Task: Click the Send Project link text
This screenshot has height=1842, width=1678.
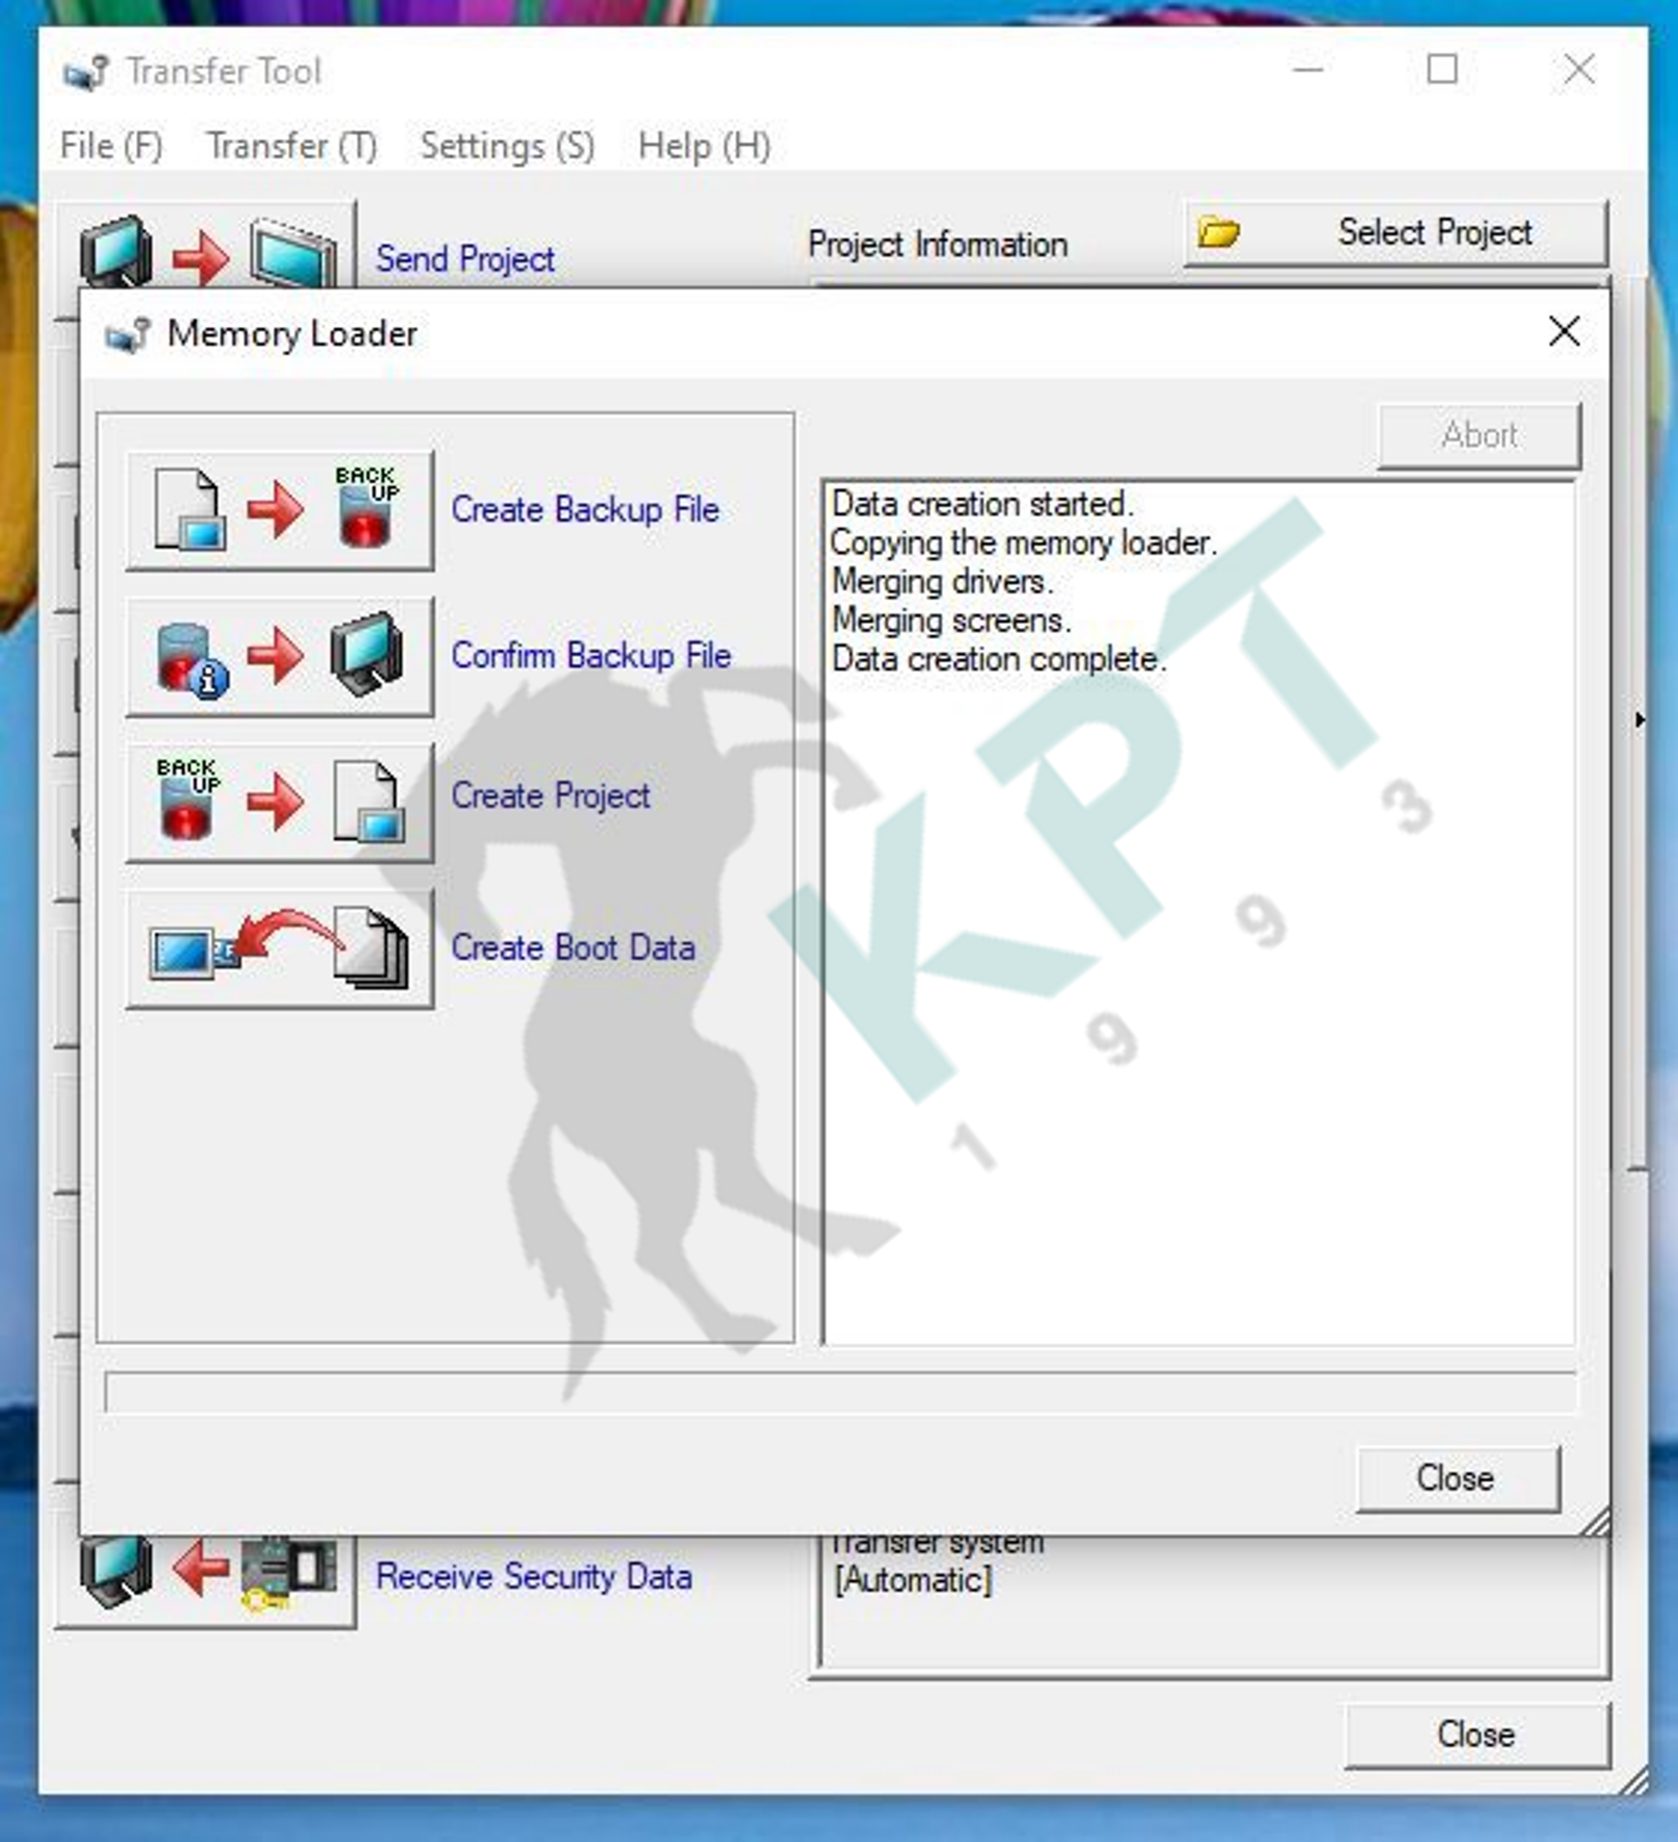Action: click(x=465, y=259)
